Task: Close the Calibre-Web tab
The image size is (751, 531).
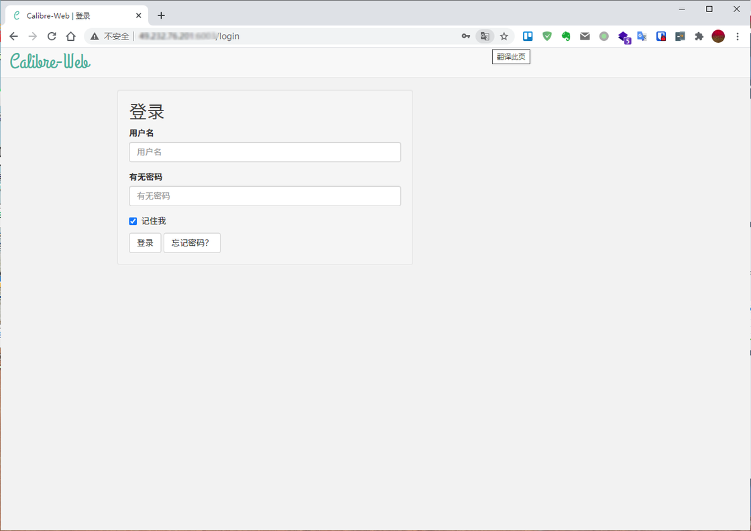Action: point(138,16)
